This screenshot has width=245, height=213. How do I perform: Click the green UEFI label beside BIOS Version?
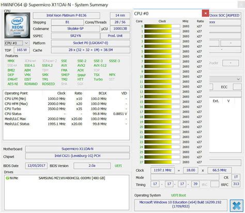click(x=118, y=166)
